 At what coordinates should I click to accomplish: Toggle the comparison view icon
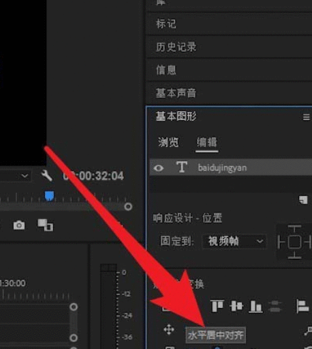[x=46, y=225]
